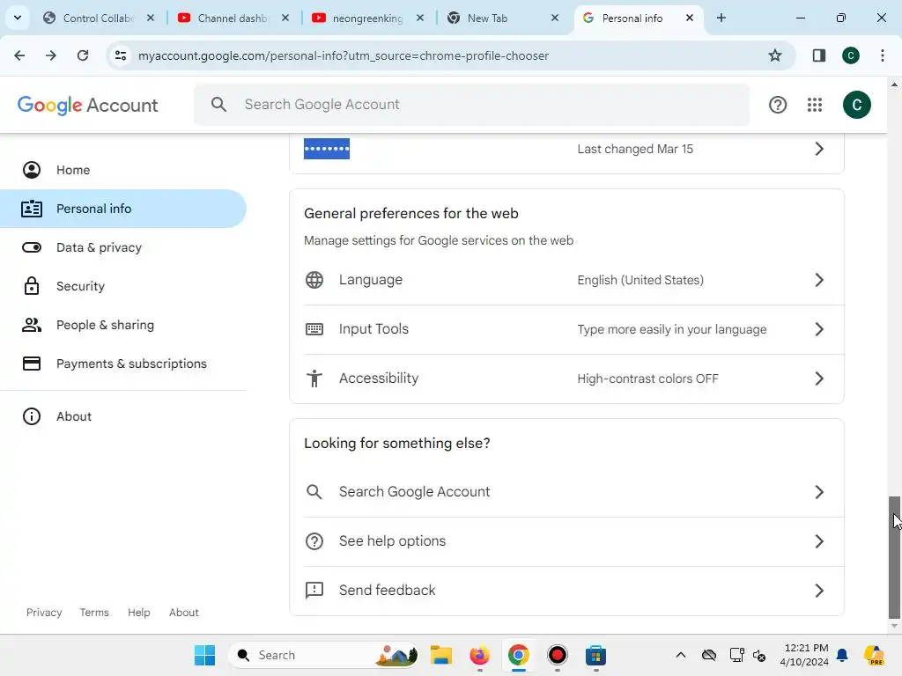Open Data & privacy section
The height and width of the screenshot is (676, 902).
tap(123, 247)
